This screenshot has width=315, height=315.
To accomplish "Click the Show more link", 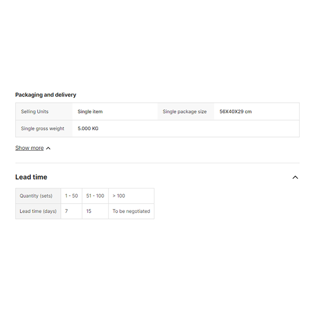I will tap(29, 148).
